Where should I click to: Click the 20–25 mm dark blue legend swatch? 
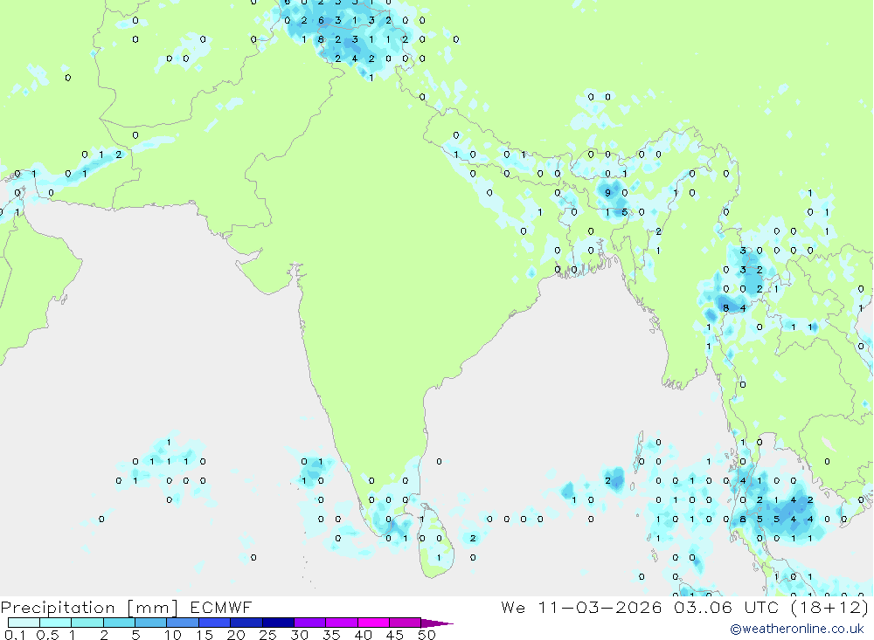tap(246, 623)
